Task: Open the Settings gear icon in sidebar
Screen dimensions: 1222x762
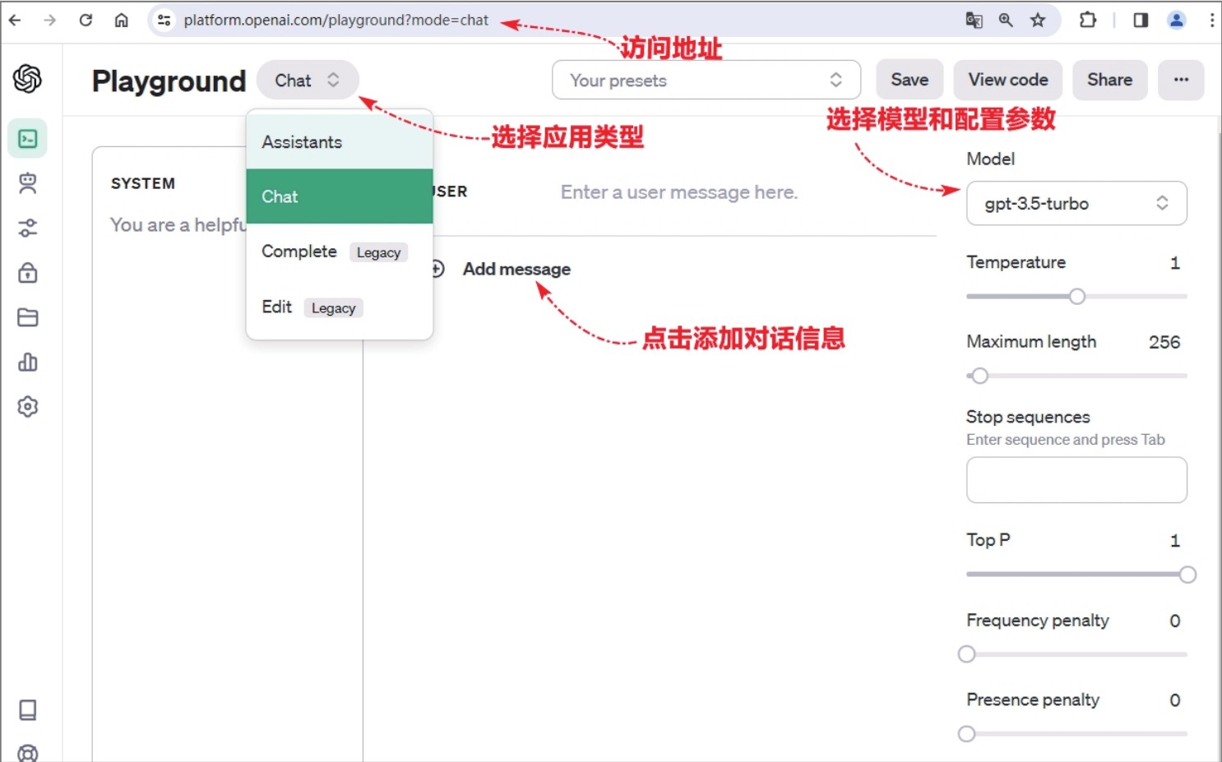Action: point(28,406)
